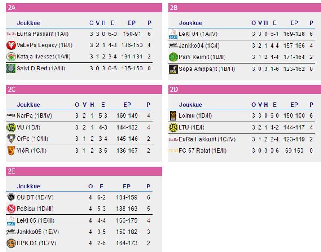Open EuRa Passarit (1A/I) team link
Image resolution: width=321 pixels, height=252 pixels.
(x=43, y=34)
